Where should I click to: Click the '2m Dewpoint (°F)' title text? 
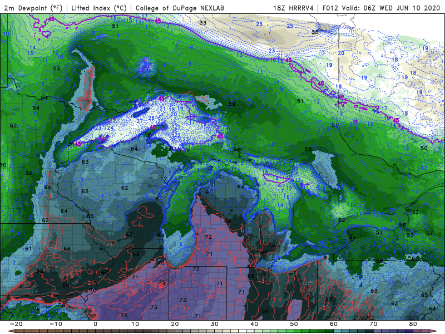(33, 8)
